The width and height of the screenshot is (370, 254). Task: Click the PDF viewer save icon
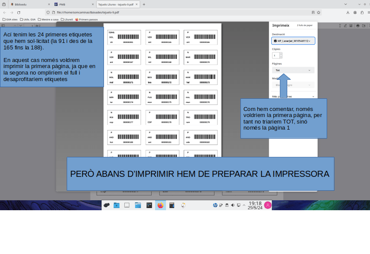pos(364,26)
